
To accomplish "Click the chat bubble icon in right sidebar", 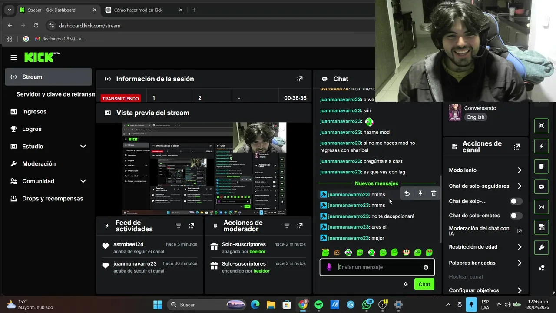I will point(541,186).
